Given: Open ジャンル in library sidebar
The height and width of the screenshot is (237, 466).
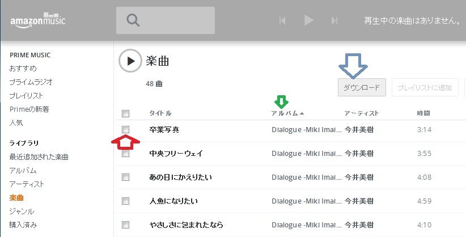Looking at the screenshot, I should click(x=22, y=211).
